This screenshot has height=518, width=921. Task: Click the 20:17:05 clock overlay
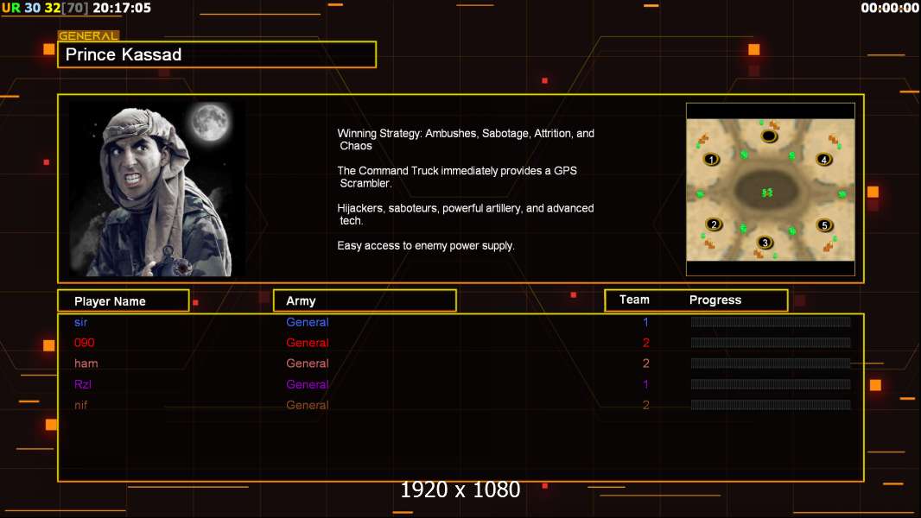coord(122,8)
